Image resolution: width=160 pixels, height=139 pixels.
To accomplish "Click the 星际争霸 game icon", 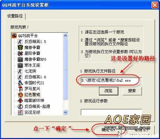I will (x=20, y=53).
